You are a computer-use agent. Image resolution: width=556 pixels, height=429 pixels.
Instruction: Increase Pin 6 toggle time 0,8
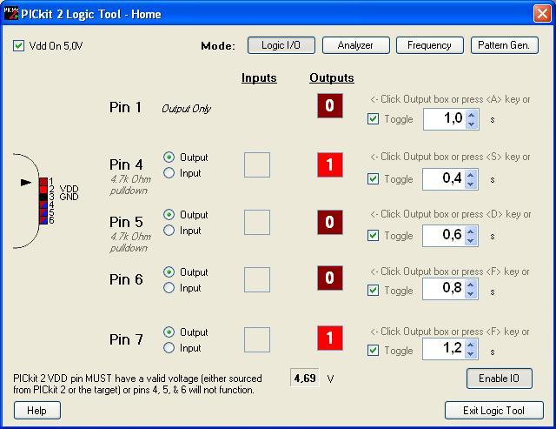471,285
